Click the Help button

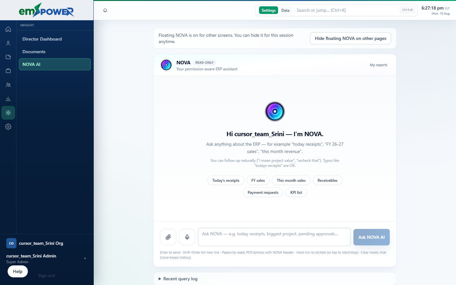click(18, 271)
